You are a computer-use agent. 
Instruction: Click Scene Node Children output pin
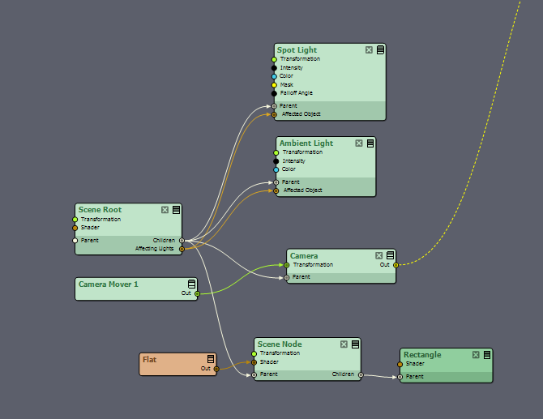point(361,375)
